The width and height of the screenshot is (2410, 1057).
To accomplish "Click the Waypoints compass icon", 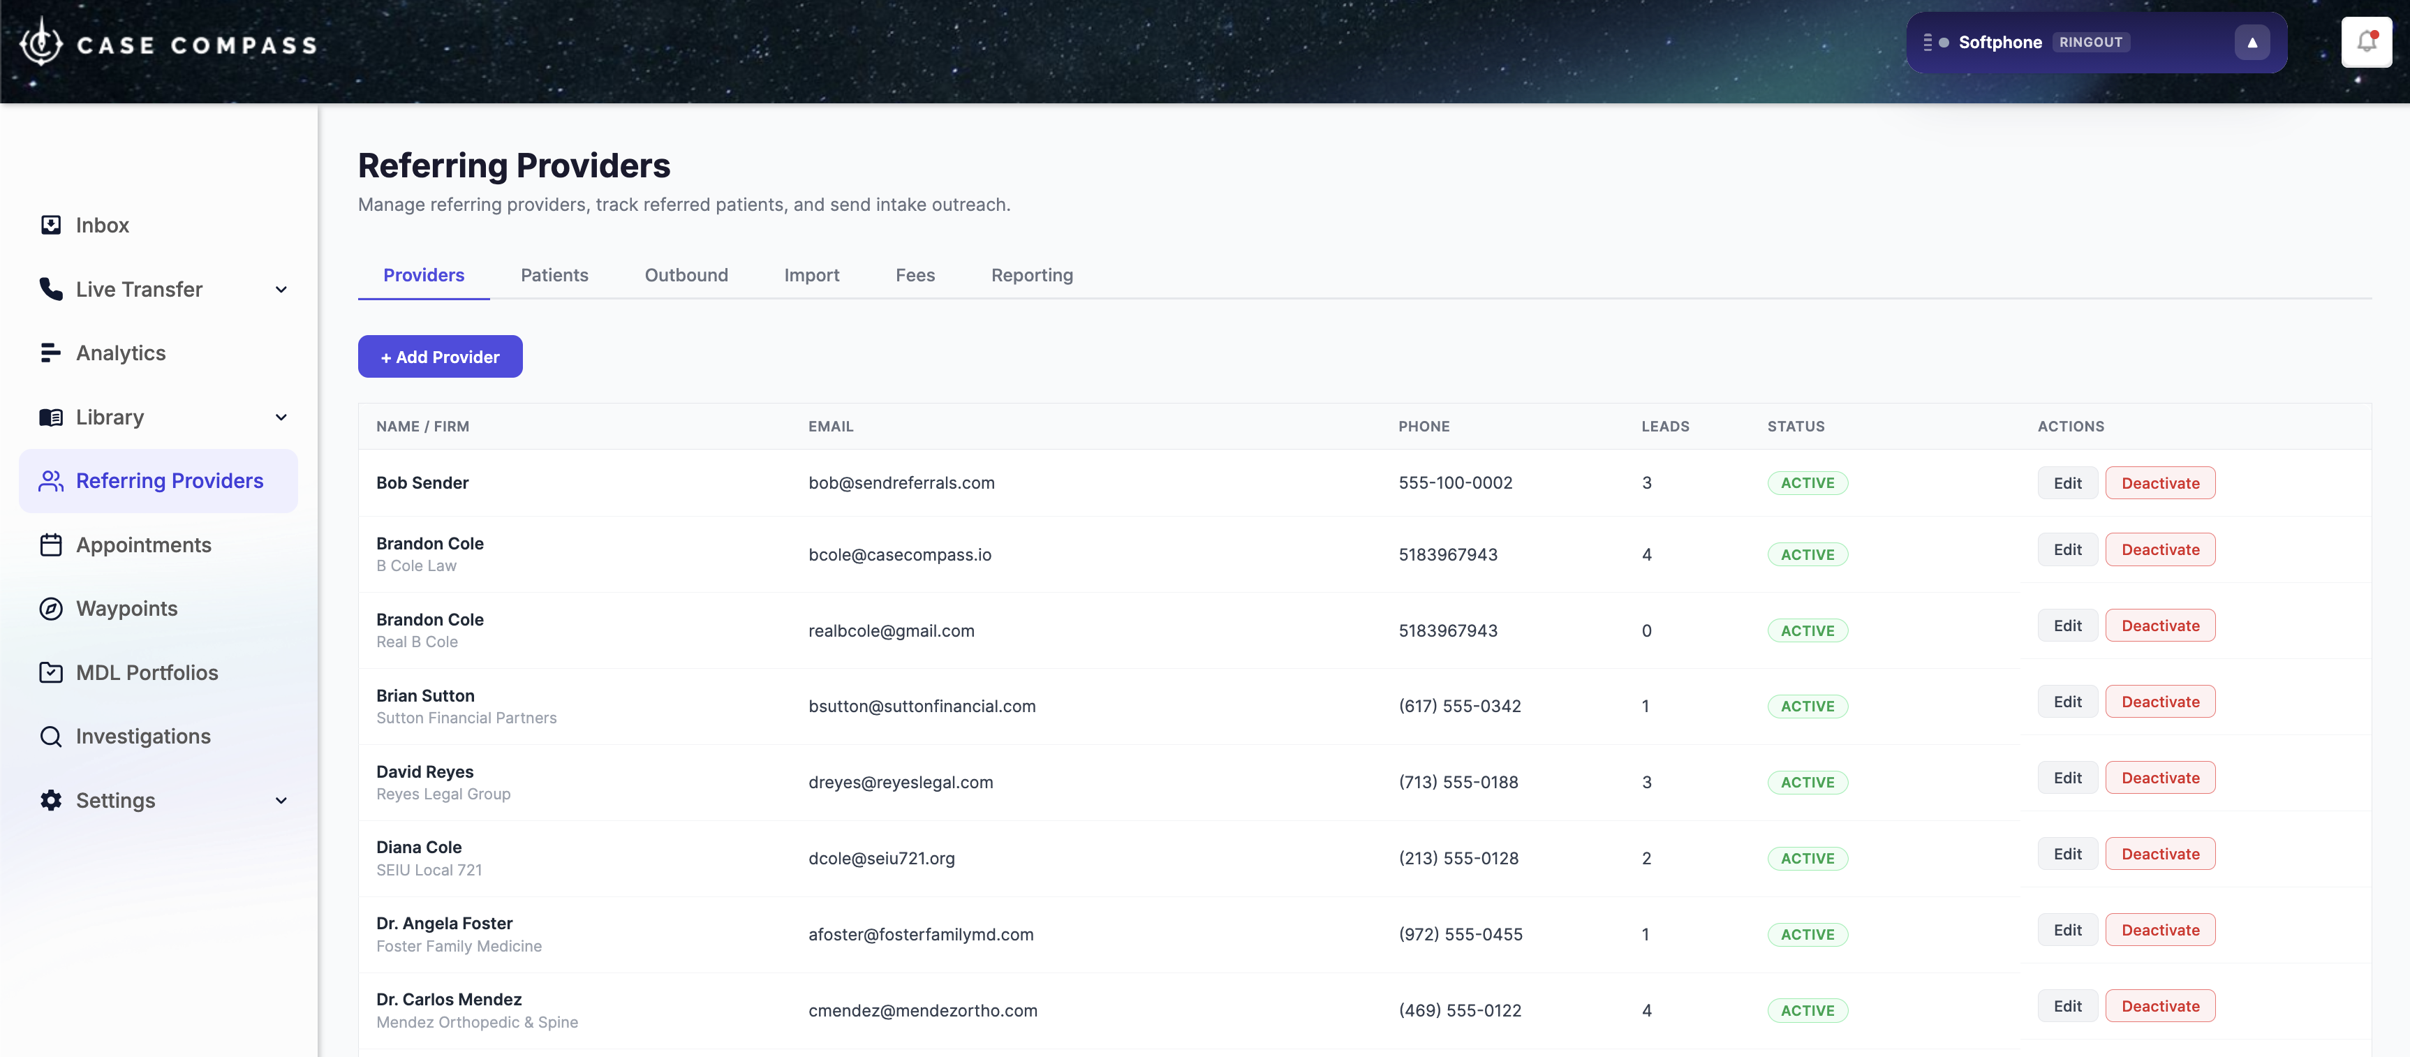I will click(x=50, y=609).
